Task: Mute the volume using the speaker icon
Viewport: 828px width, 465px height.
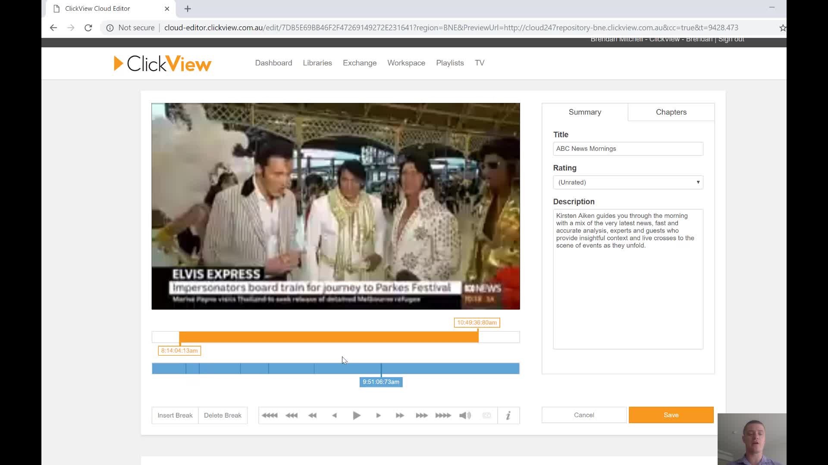Action: pyautogui.click(x=464, y=415)
